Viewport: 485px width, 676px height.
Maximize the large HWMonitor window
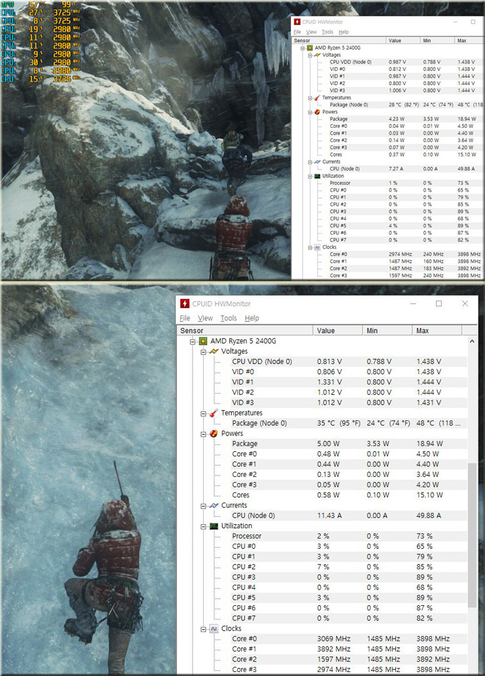(439, 303)
